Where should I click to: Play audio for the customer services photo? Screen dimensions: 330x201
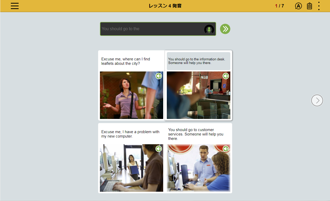(226, 149)
